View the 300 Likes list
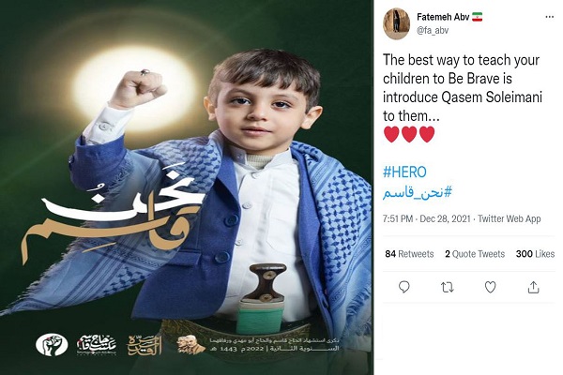Image resolution: width=563 pixels, height=375 pixels. [x=535, y=254]
